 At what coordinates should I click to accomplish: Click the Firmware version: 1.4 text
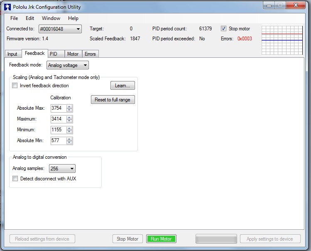coord(27,39)
